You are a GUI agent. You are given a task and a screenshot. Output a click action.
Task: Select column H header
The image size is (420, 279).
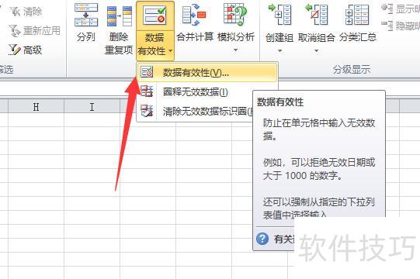[36, 107]
